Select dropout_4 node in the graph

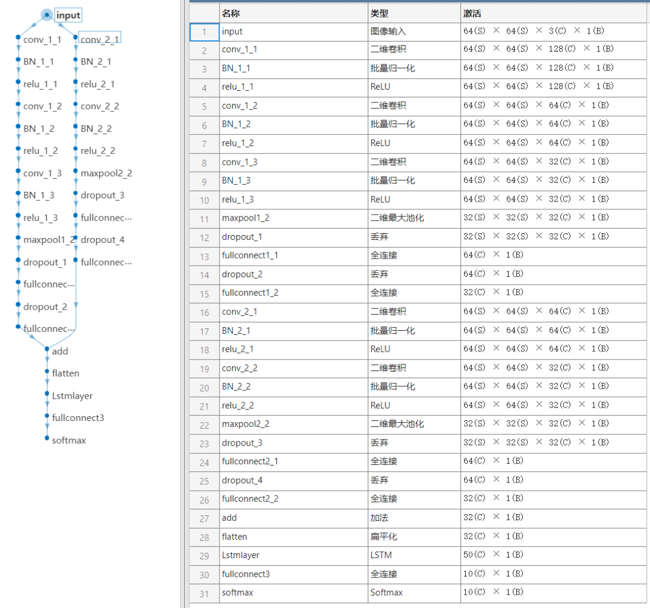pyautogui.click(x=102, y=240)
